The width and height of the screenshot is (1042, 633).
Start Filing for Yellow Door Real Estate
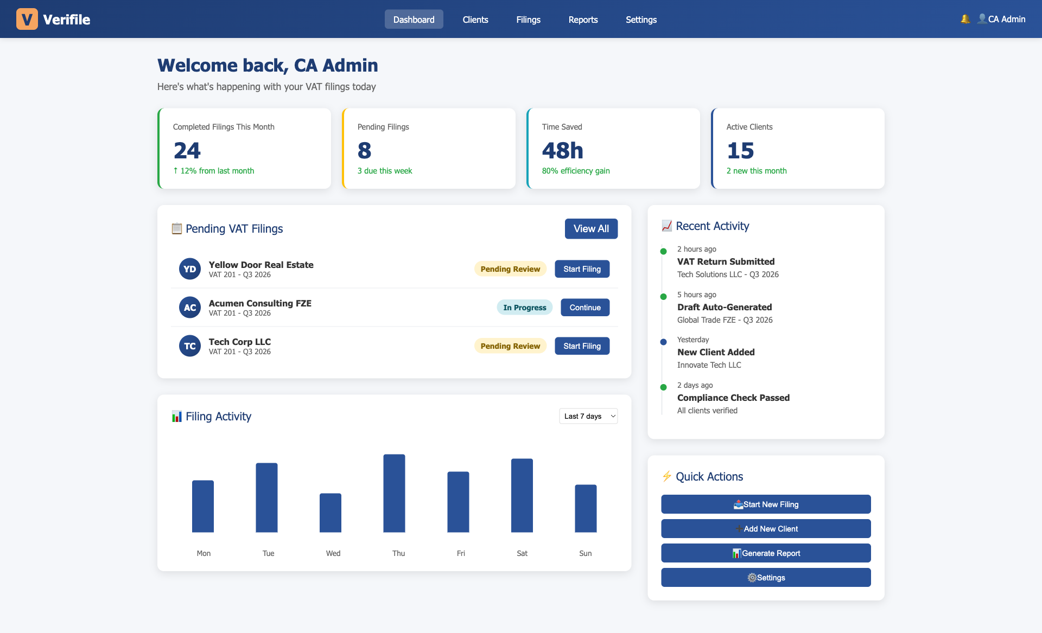tap(582, 269)
